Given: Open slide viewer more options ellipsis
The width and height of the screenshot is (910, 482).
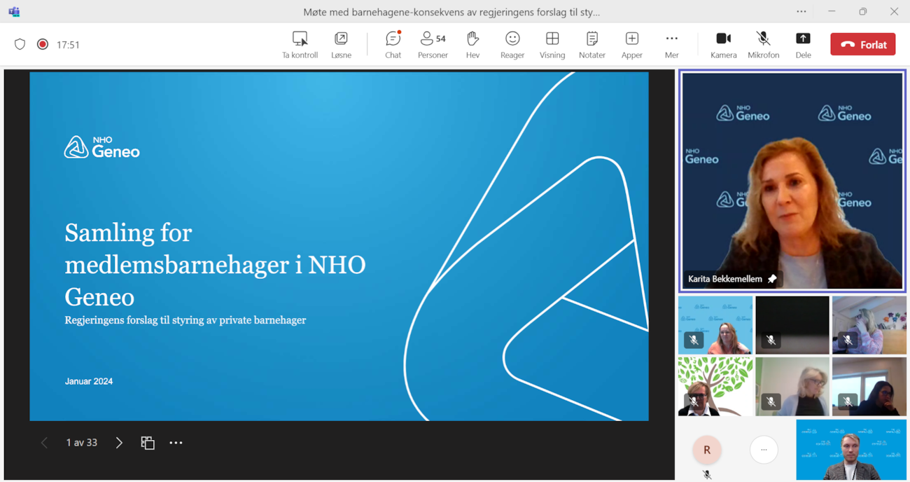Looking at the screenshot, I should [176, 443].
